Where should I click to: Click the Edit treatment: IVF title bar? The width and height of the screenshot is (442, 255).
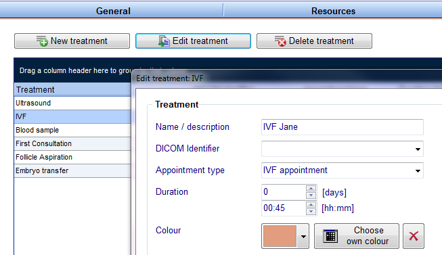tap(287, 78)
